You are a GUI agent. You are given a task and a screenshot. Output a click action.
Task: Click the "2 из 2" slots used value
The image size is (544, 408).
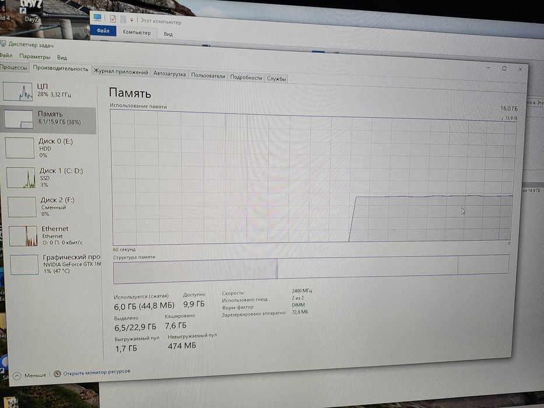click(x=298, y=298)
